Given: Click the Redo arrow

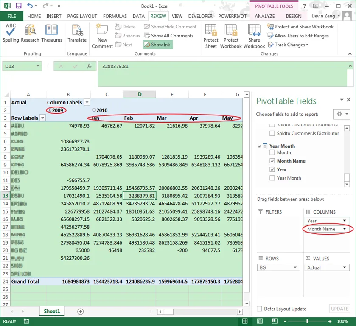Looking at the screenshot, I should [46, 6].
